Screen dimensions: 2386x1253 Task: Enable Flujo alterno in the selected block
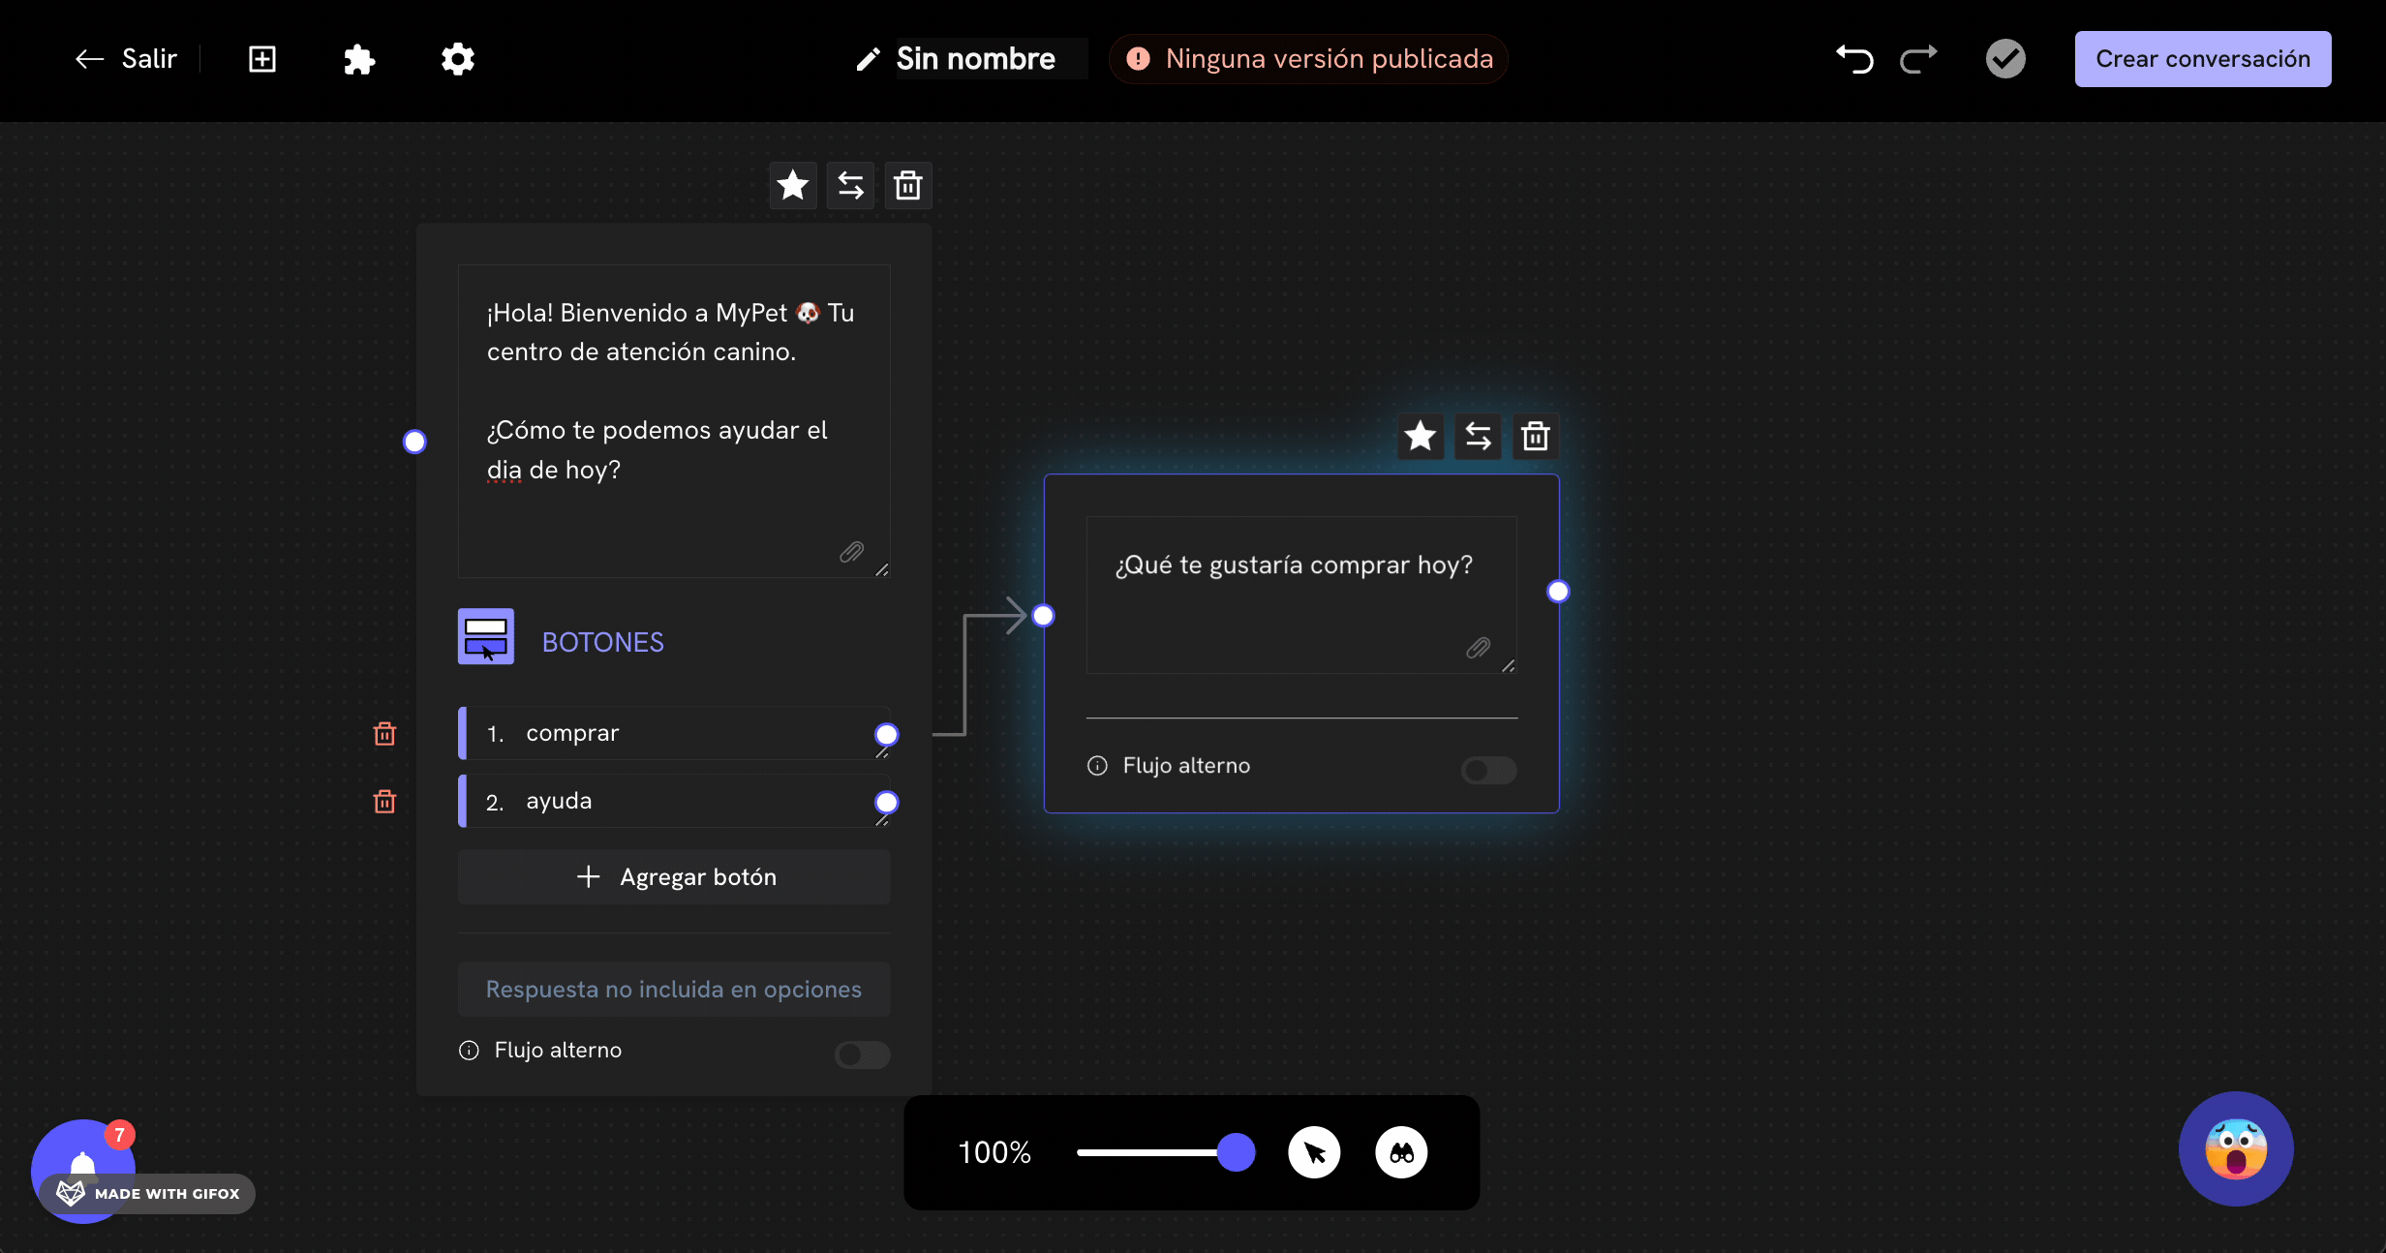1488,770
